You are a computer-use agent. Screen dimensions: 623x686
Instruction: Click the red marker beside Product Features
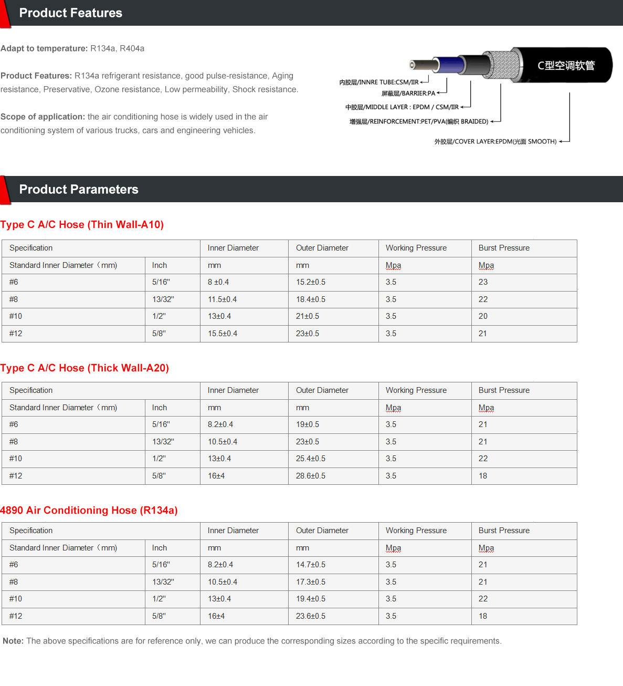point(5,14)
